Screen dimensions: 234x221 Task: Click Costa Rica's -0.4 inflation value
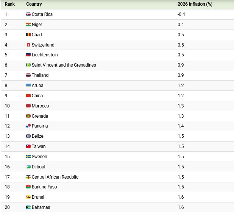click(181, 14)
